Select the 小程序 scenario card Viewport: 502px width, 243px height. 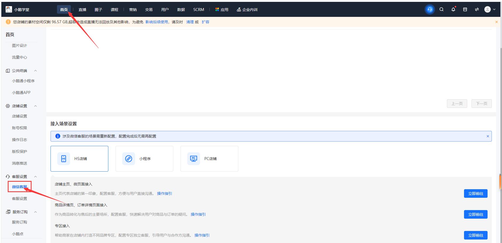(x=144, y=159)
